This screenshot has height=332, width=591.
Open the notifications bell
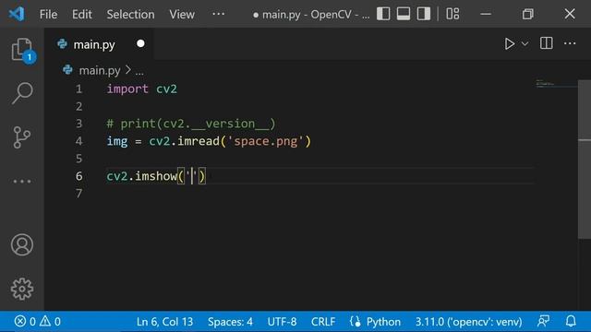coord(571,322)
